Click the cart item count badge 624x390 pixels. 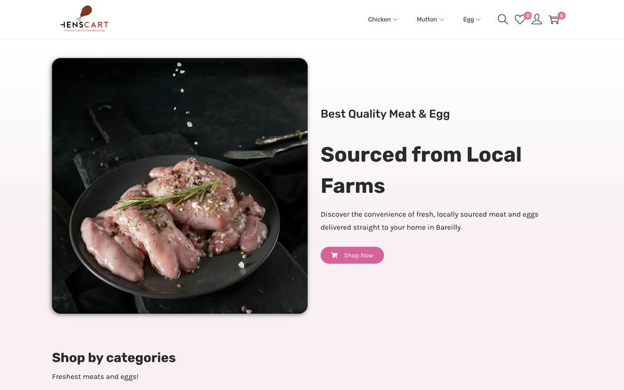(562, 16)
